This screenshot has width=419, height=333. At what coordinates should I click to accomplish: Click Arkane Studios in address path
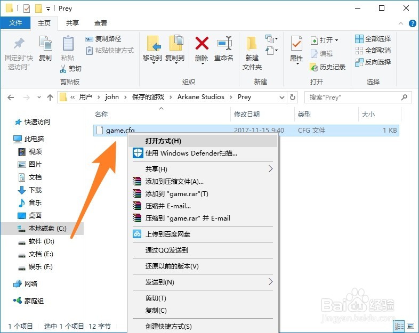tap(200, 97)
